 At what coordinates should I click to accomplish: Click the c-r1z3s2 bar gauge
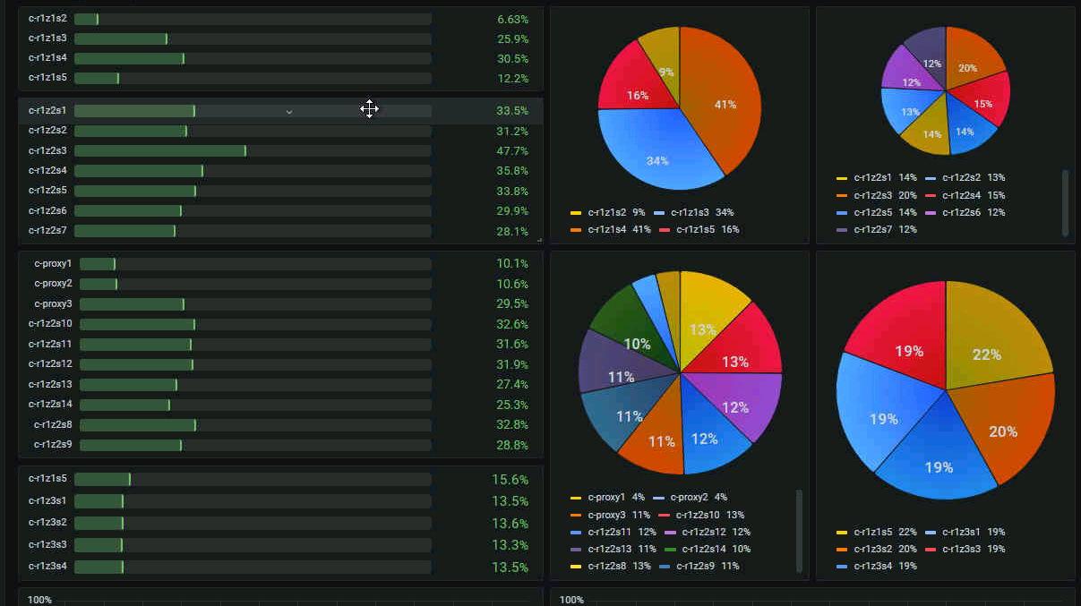click(x=253, y=523)
